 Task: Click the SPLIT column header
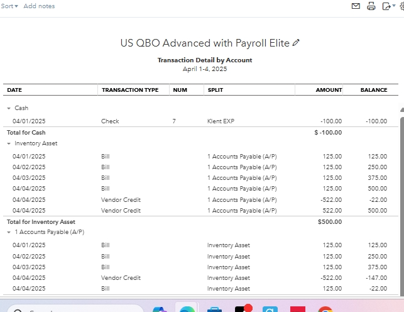click(216, 90)
